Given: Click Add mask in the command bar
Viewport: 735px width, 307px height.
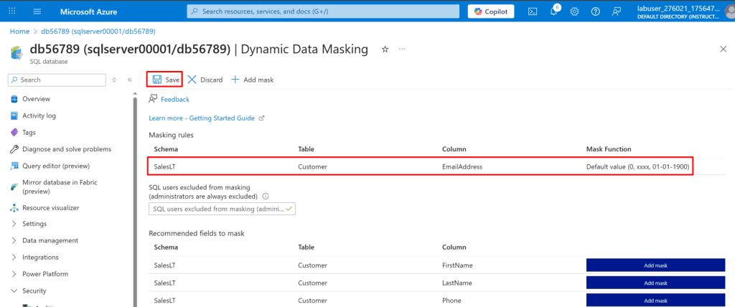Looking at the screenshot, I should (x=252, y=80).
